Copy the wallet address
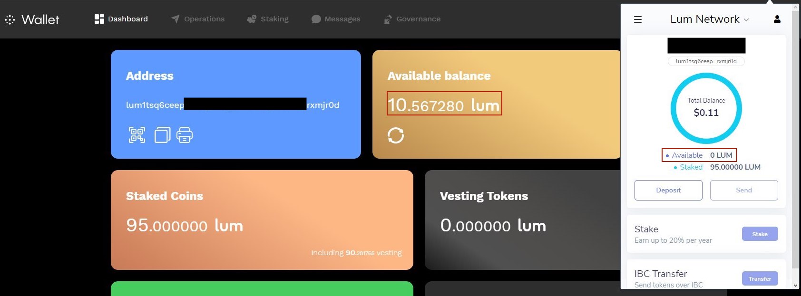Image resolution: width=801 pixels, height=296 pixels. tap(162, 135)
